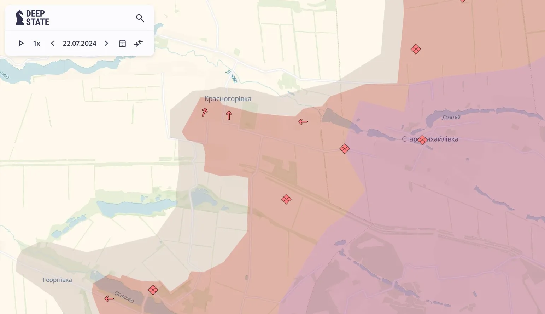Click the left arrow marker near Георгіївка
Screen dimensions: 545x314
pos(109,299)
